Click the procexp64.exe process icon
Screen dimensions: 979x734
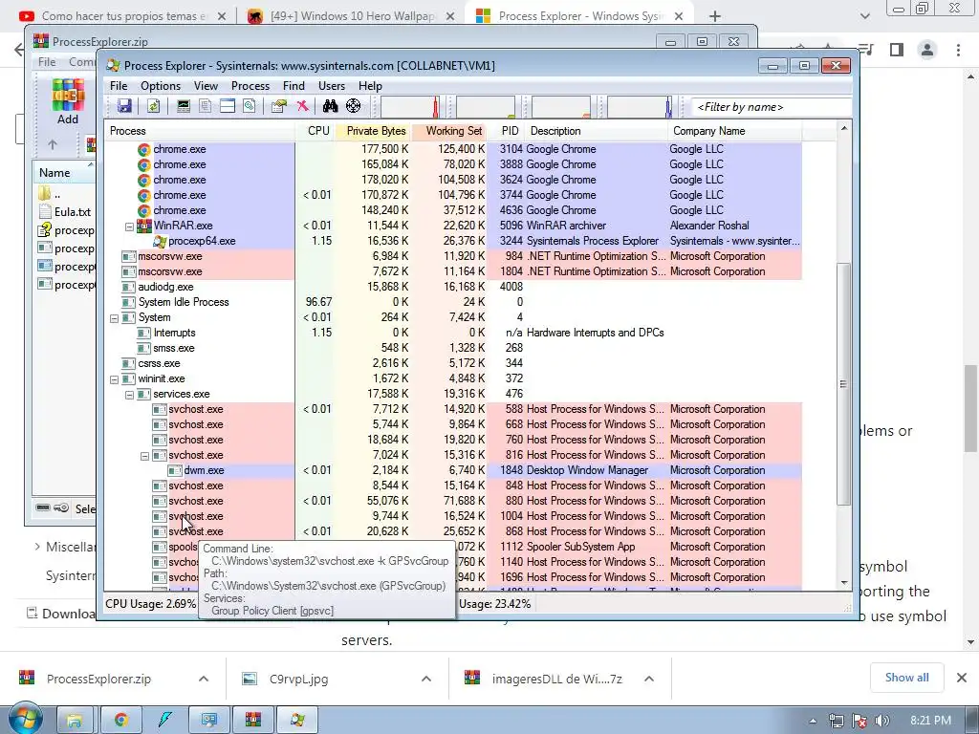160,241
